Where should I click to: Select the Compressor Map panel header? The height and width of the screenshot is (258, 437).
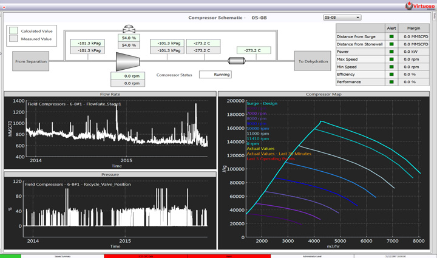pos(323,94)
